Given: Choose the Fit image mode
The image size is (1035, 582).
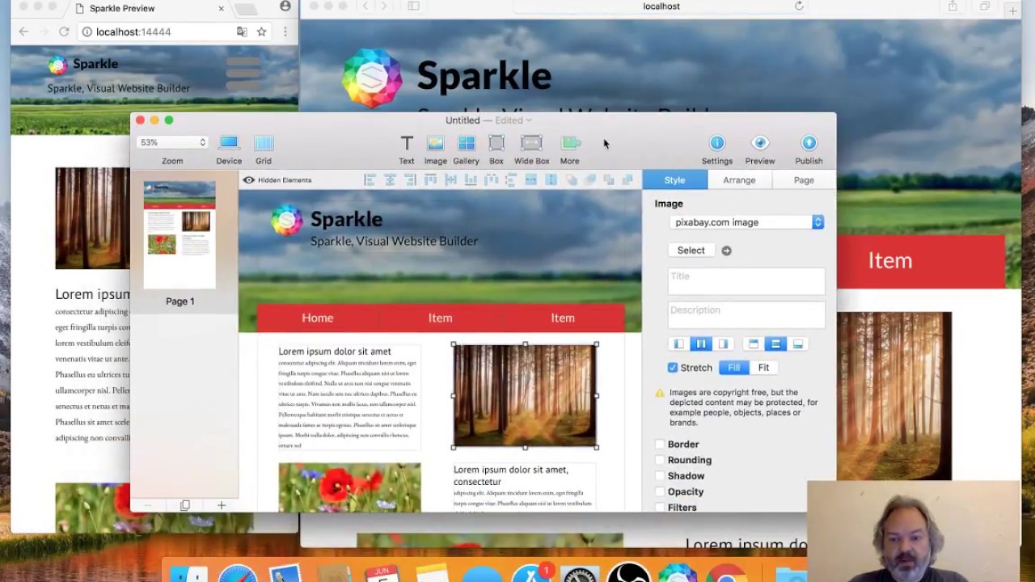Looking at the screenshot, I should point(763,368).
